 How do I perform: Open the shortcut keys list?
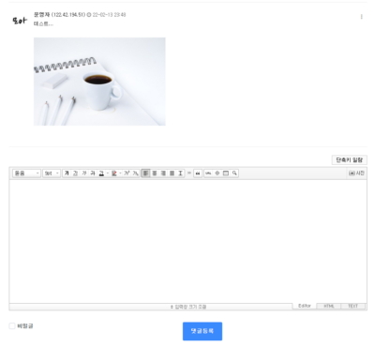pos(349,160)
